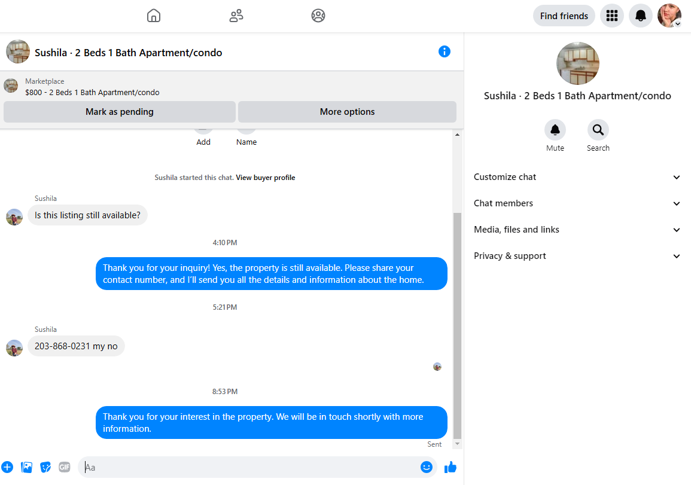Click Sushila's avatar beside phone number message
The width and height of the screenshot is (691, 485).
[14, 348]
